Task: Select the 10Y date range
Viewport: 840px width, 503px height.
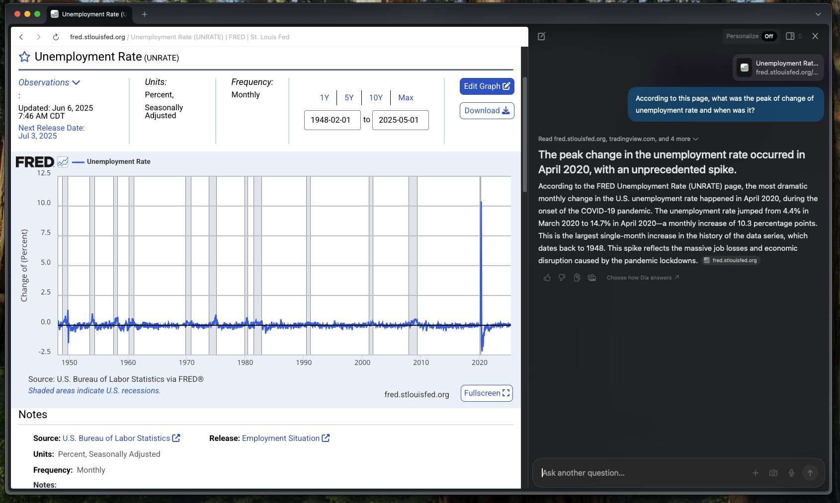Action: [x=376, y=98]
